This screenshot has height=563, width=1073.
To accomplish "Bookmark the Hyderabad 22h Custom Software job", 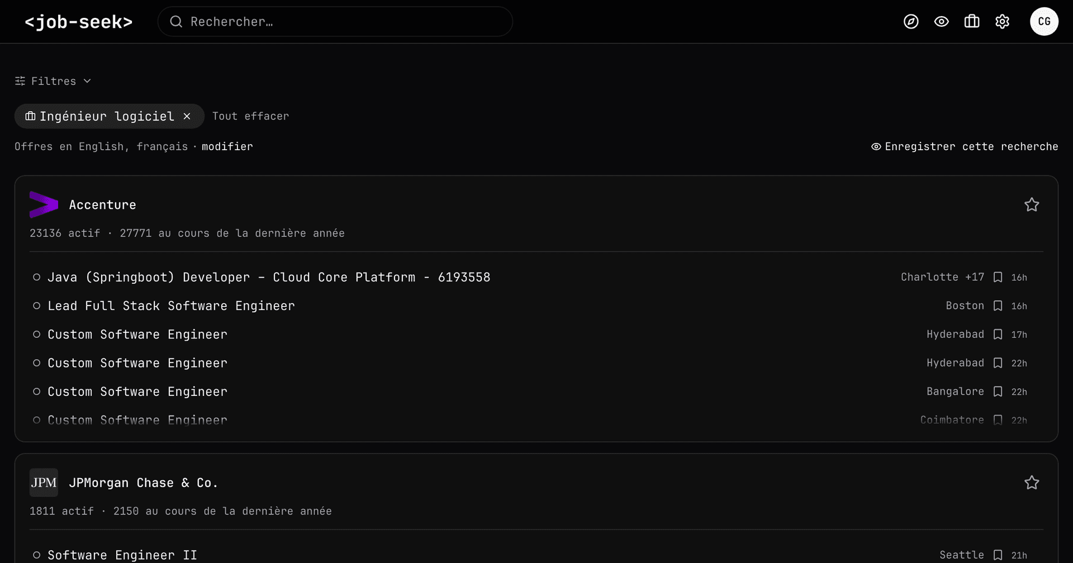I will pyautogui.click(x=998, y=363).
